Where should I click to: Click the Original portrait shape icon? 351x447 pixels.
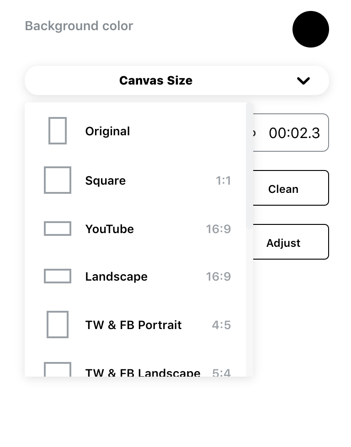[x=58, y=131]
